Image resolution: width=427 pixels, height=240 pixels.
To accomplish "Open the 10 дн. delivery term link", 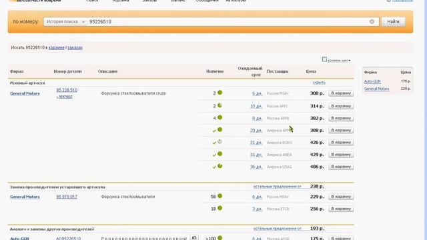I will [256, 106].
